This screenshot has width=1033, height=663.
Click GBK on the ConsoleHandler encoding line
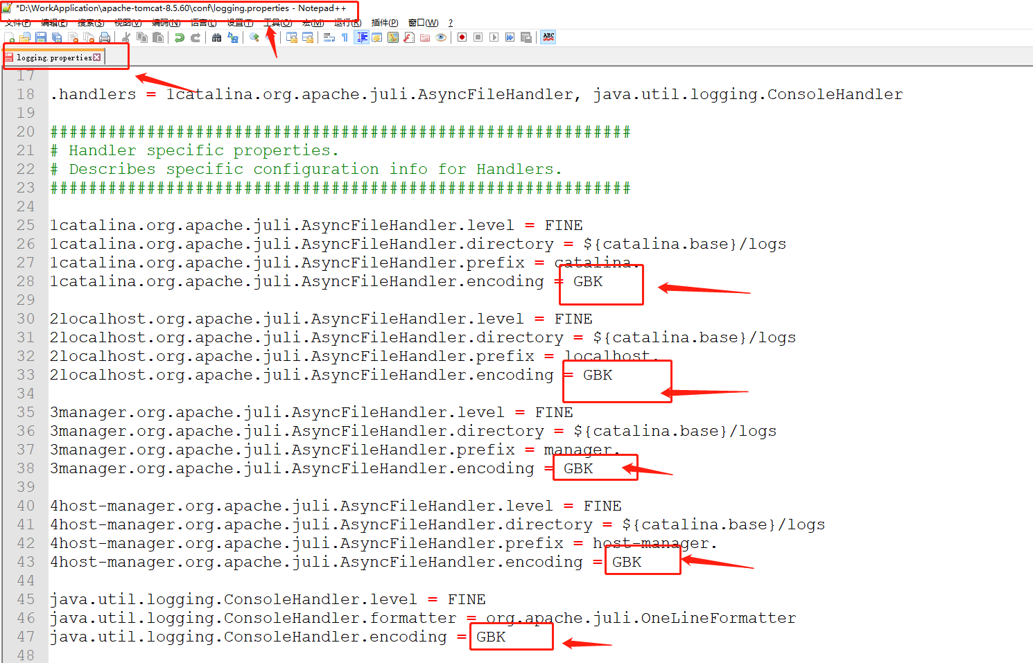click(491, 637)
